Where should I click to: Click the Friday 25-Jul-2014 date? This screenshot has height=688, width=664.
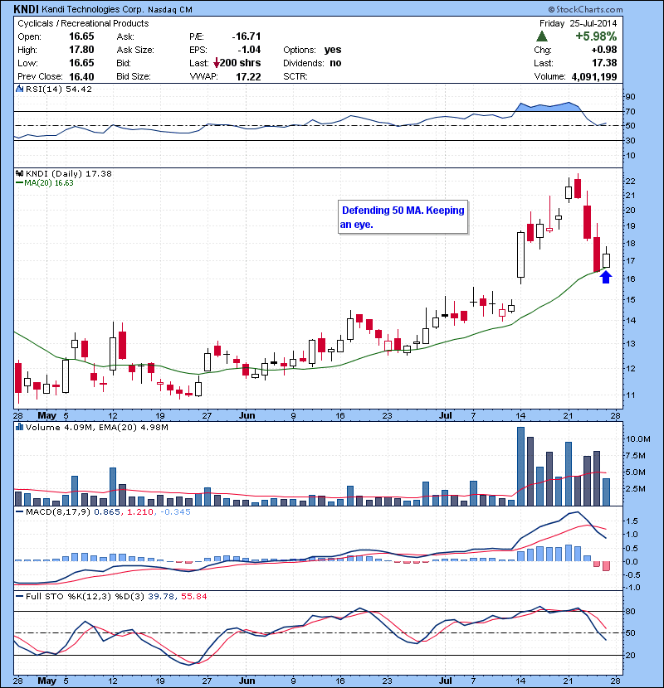[x=578, y=23]
